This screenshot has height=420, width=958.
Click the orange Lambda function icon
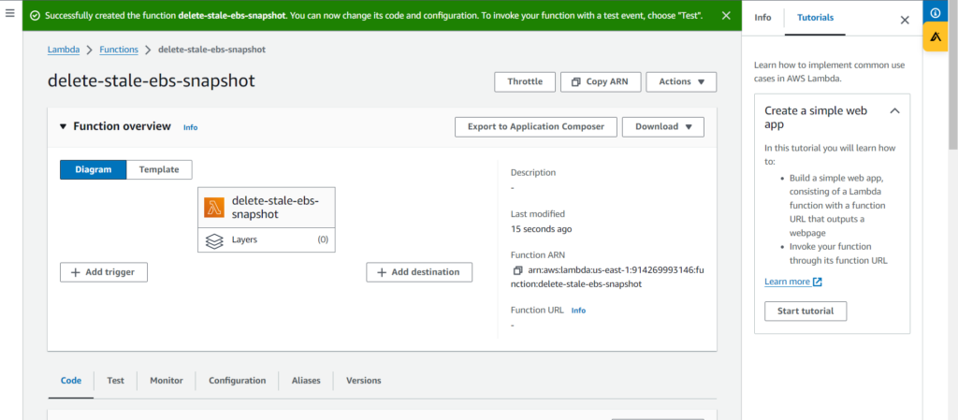pos(214,207)
